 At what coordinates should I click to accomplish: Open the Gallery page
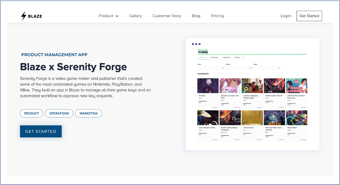pos(136,16)
